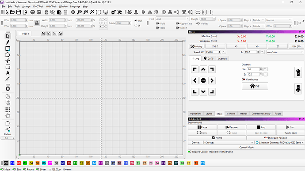Select red layer color swatch 02
The height and width of the screenshot is (171, 305).
[x=19, y=163]
